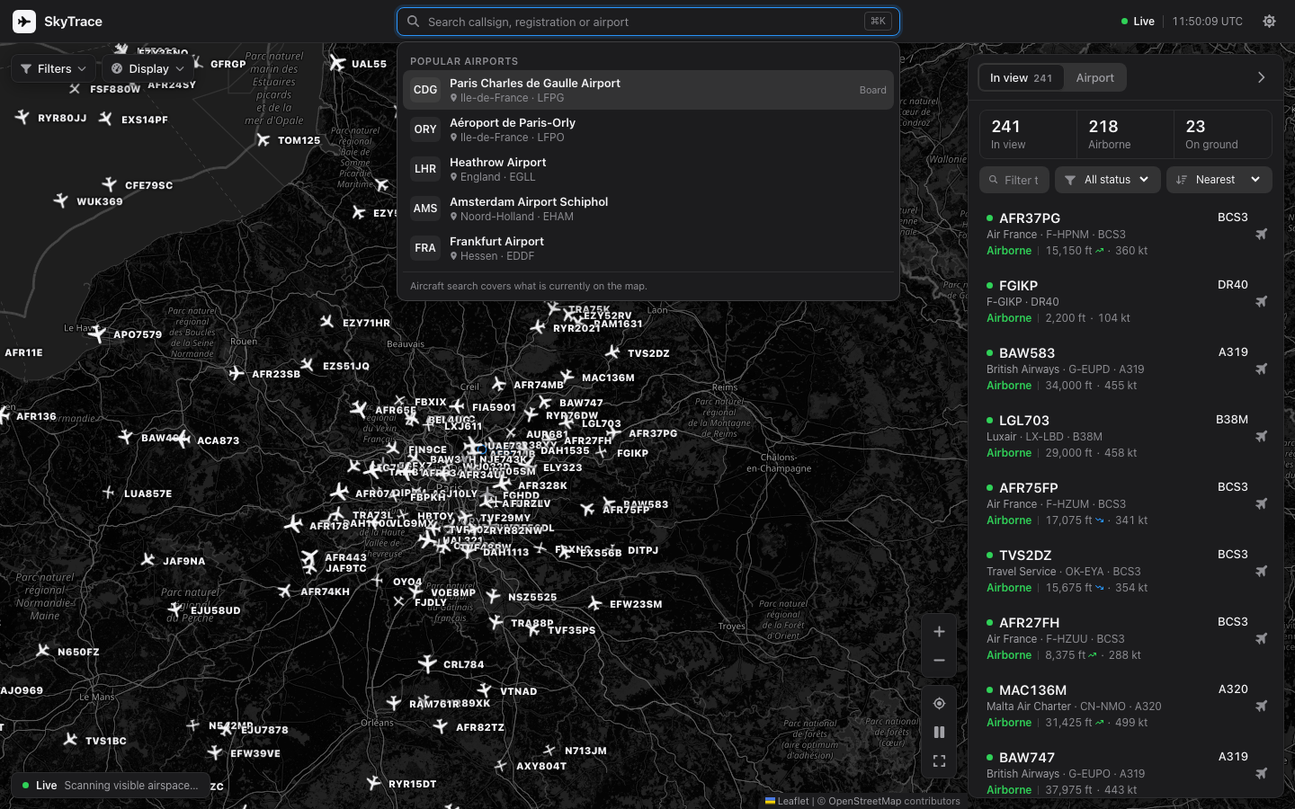Select the LUA857E aircraft on the map
Screen dimensions: 1295x809
point(108,493)
